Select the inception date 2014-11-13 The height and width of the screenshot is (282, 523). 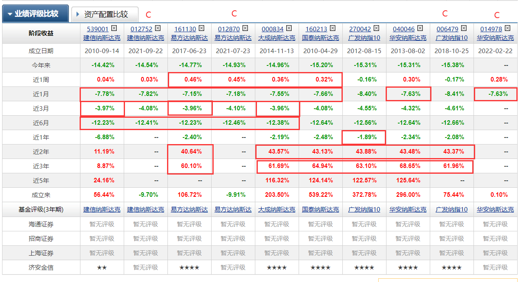(x=277, y=51)
